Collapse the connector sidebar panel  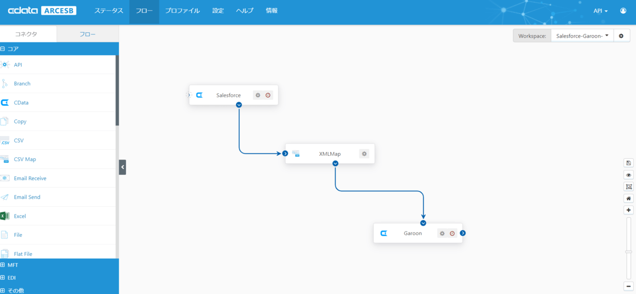[x=122, y=167]
